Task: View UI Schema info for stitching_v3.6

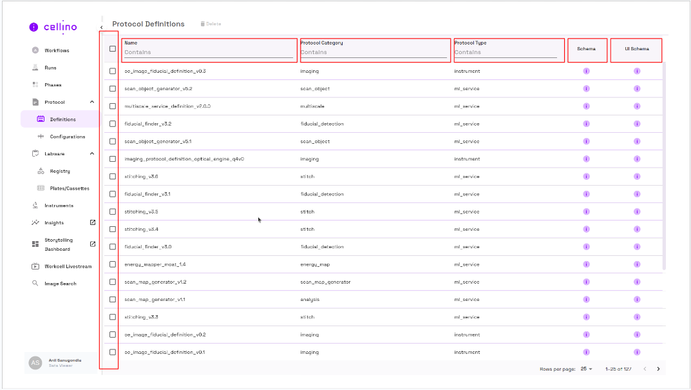Action: tap(636, 177)
